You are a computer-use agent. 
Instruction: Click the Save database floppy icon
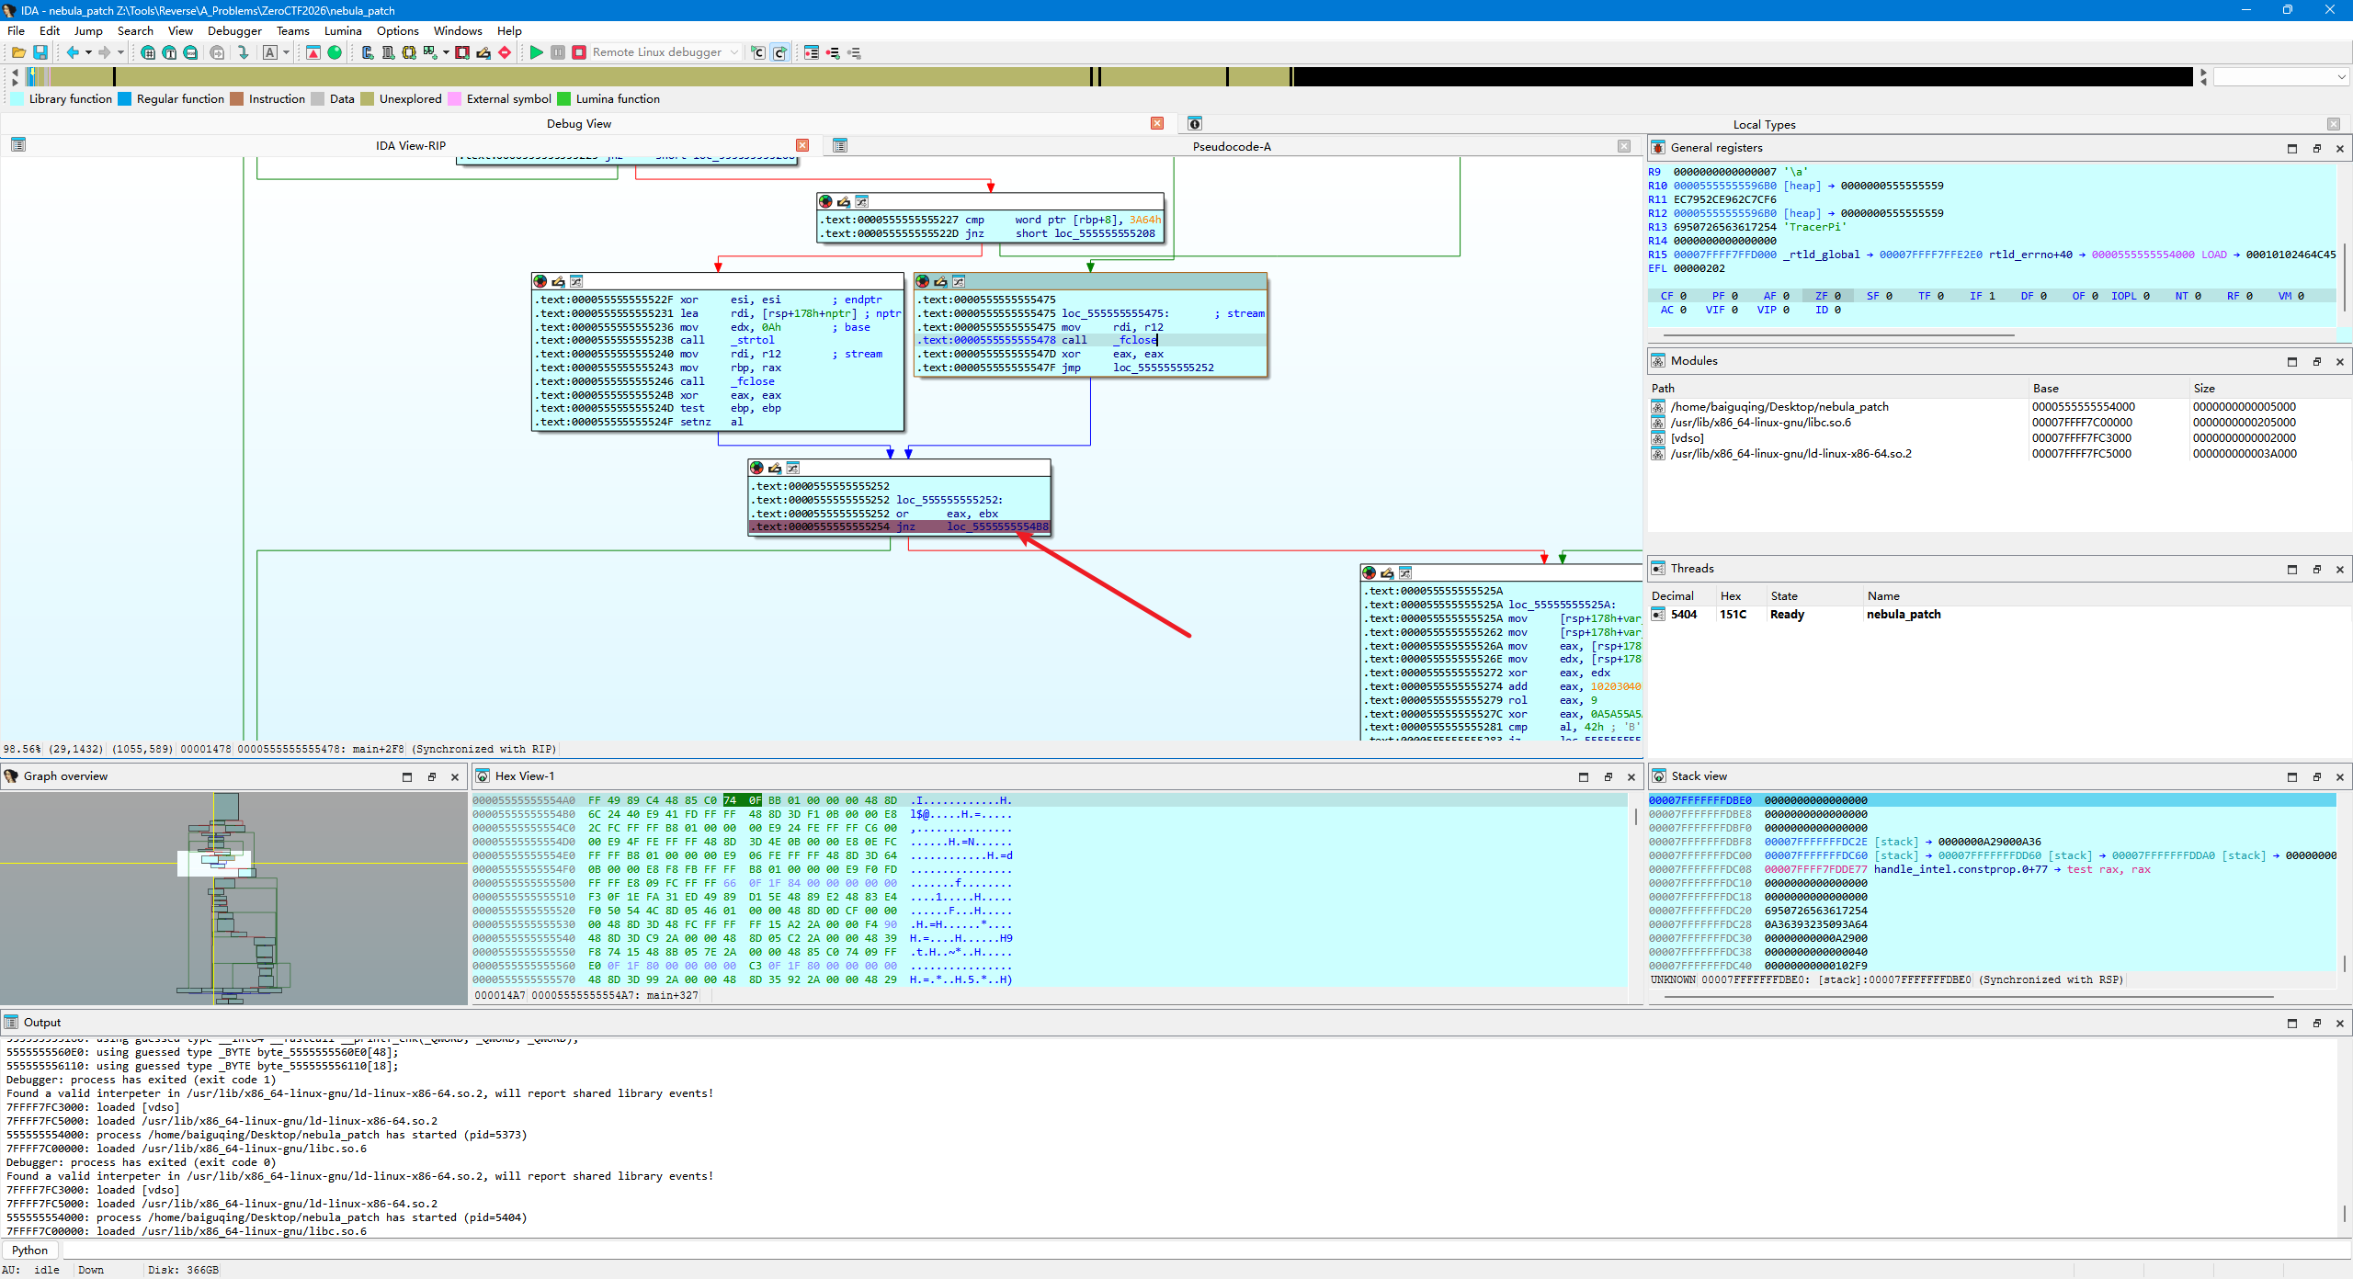click(40, 52)
